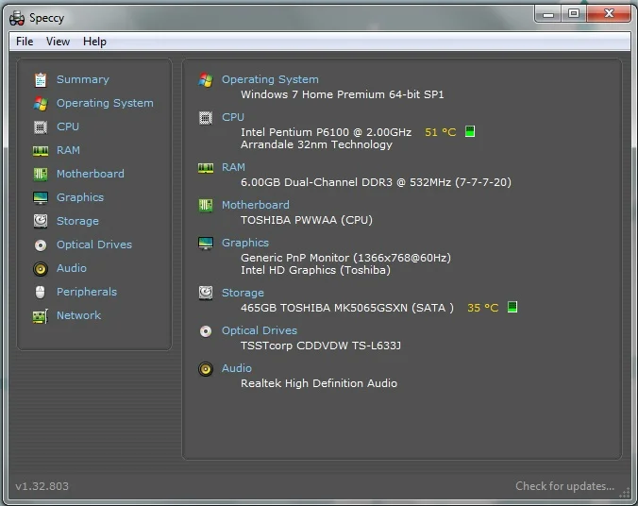Select Storage in the sidebar
Viewport: 638px width, 506px height.
click(x=77, y=221)
